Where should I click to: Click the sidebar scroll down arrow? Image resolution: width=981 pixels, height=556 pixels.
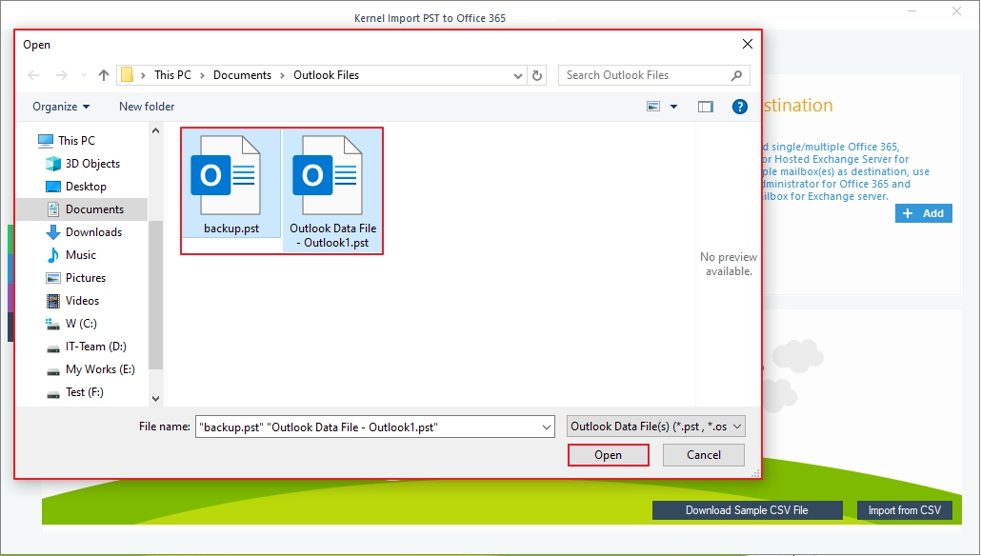point(156,398)
